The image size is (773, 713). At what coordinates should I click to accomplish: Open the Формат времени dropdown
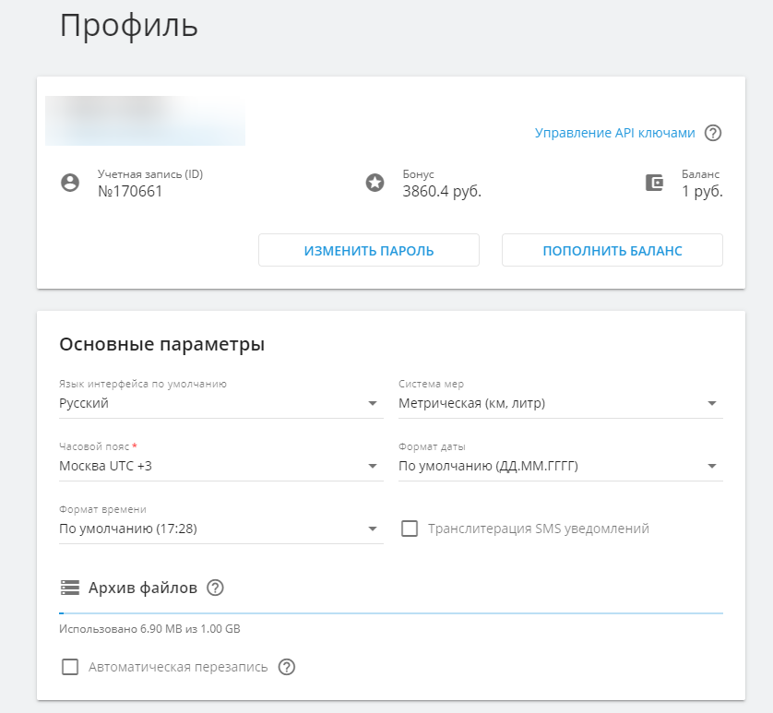pyautogui.click(x=220, y=529)
